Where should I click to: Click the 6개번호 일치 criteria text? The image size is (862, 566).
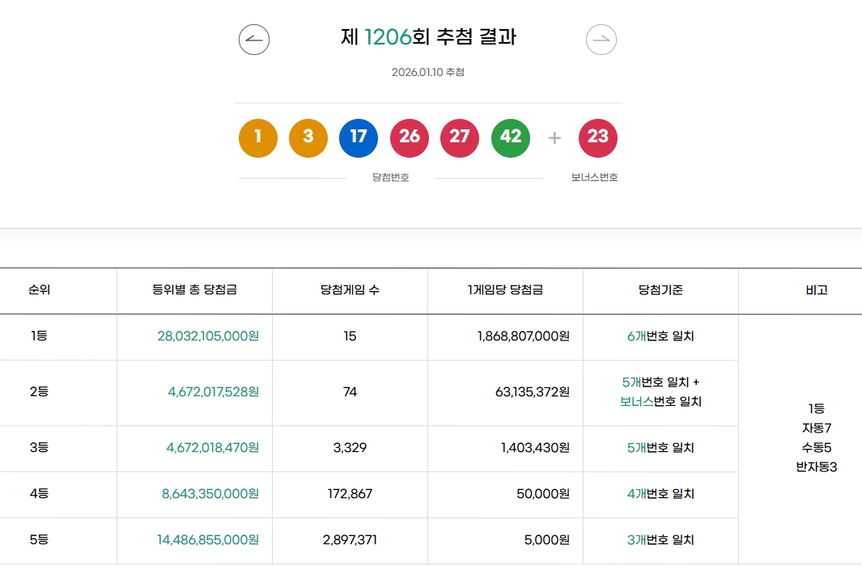click(660, 337)
